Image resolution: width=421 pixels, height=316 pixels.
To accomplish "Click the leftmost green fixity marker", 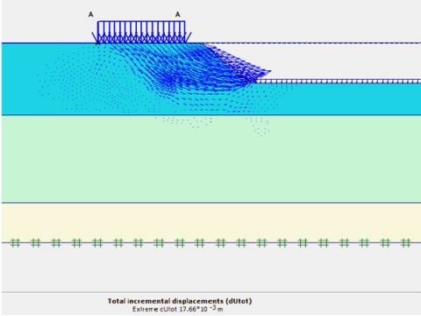I will 15,243.
